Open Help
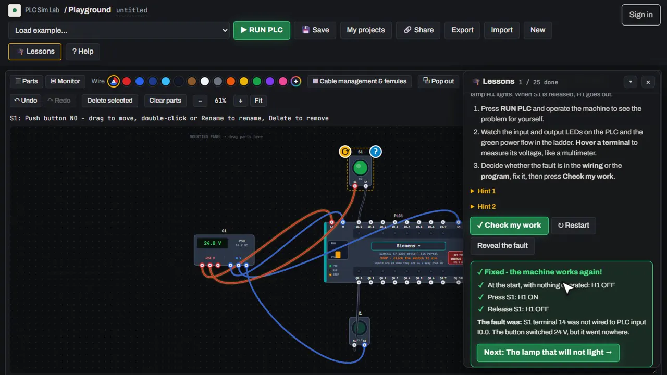The height and width of the screenshot is (375, 667). pyautogui.click(x=83, y=52)
